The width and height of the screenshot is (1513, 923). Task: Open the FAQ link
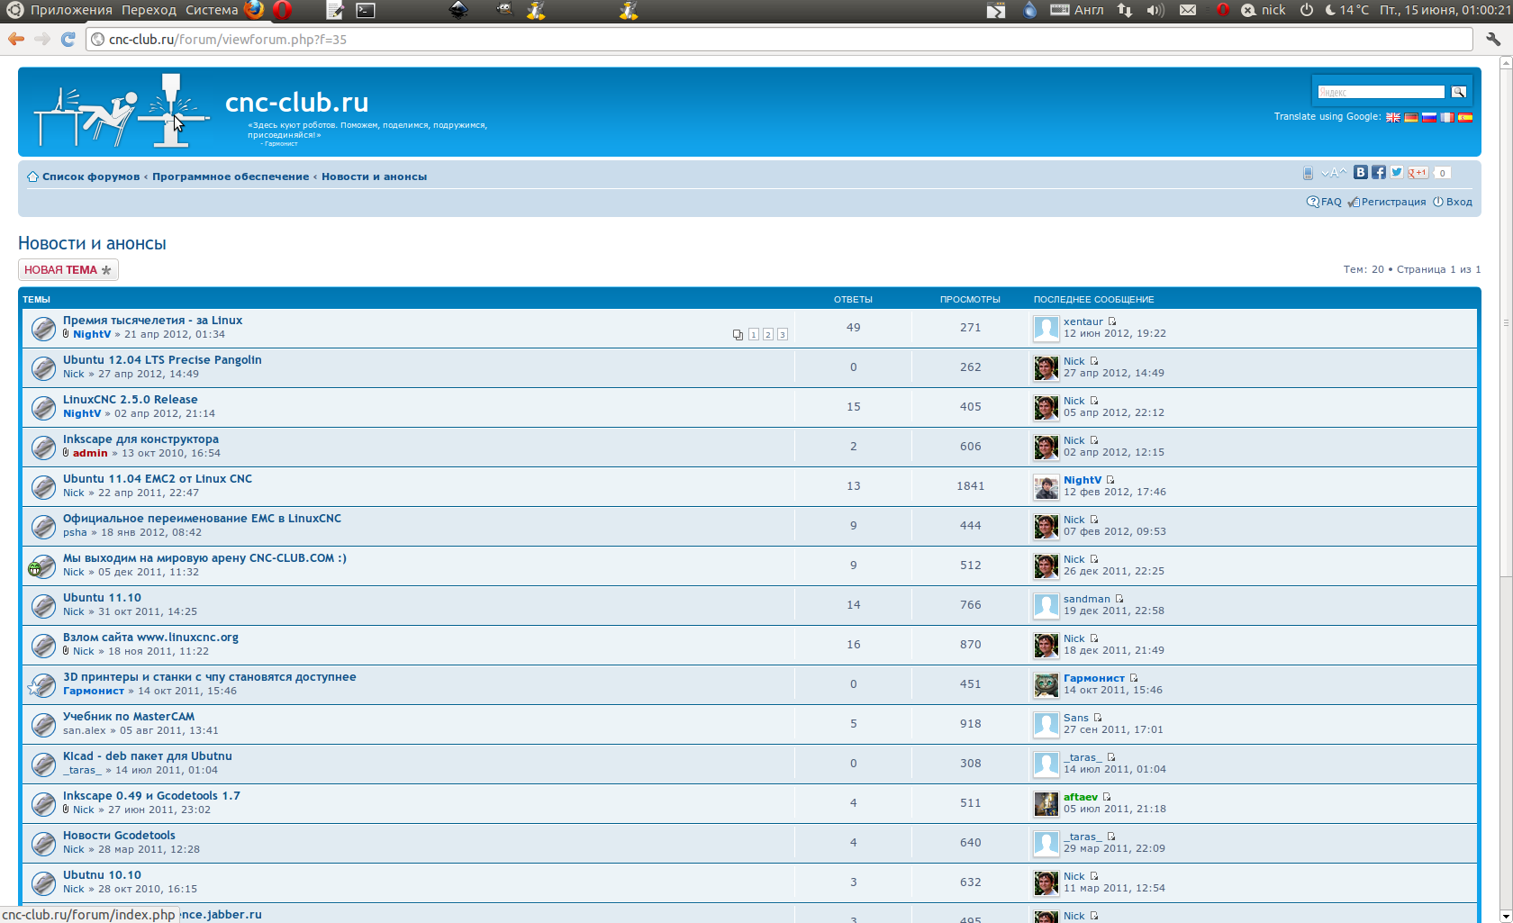point(1325,202)
